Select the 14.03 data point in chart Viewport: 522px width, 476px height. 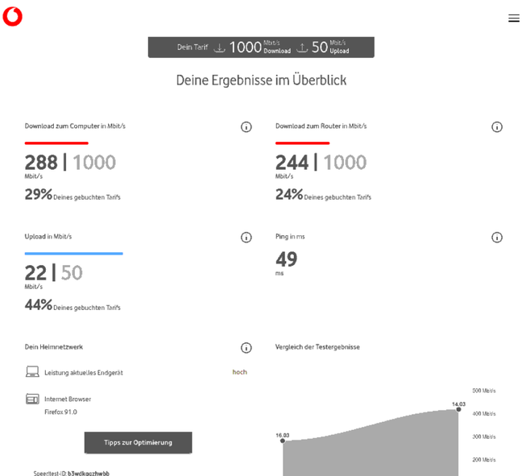click(458, 409)
